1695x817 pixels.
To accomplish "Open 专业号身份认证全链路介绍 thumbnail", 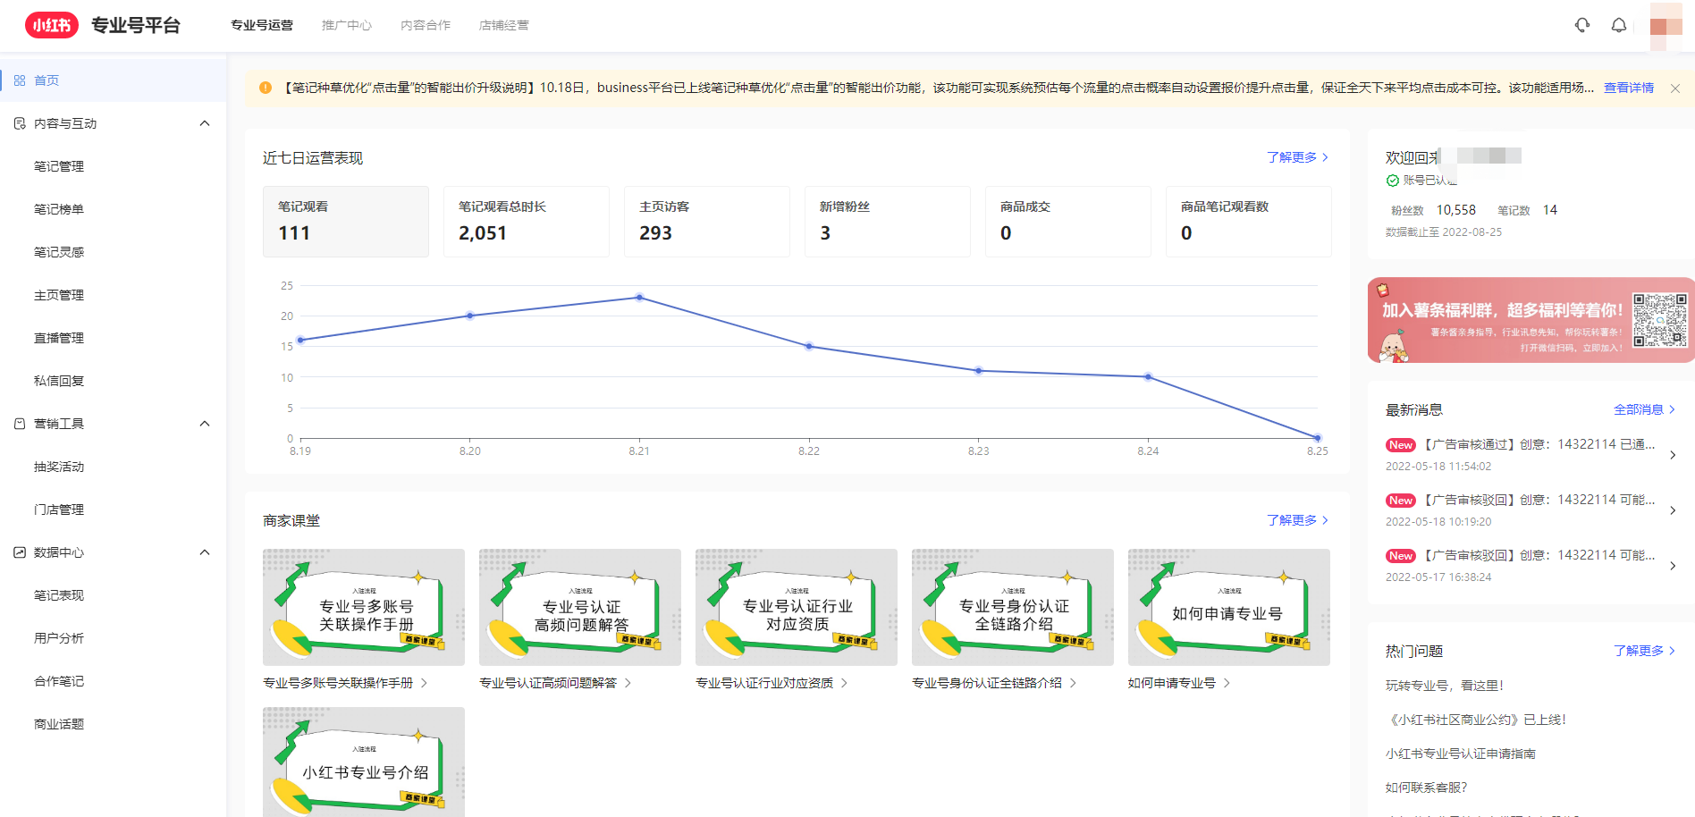I will coord(1013,607).
